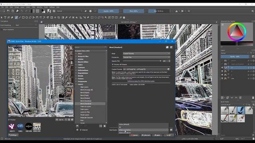The height and width of the screenshot is (143, 255).
Task: Open the toolbar blending mode dropdown
Action: [69, 11]
